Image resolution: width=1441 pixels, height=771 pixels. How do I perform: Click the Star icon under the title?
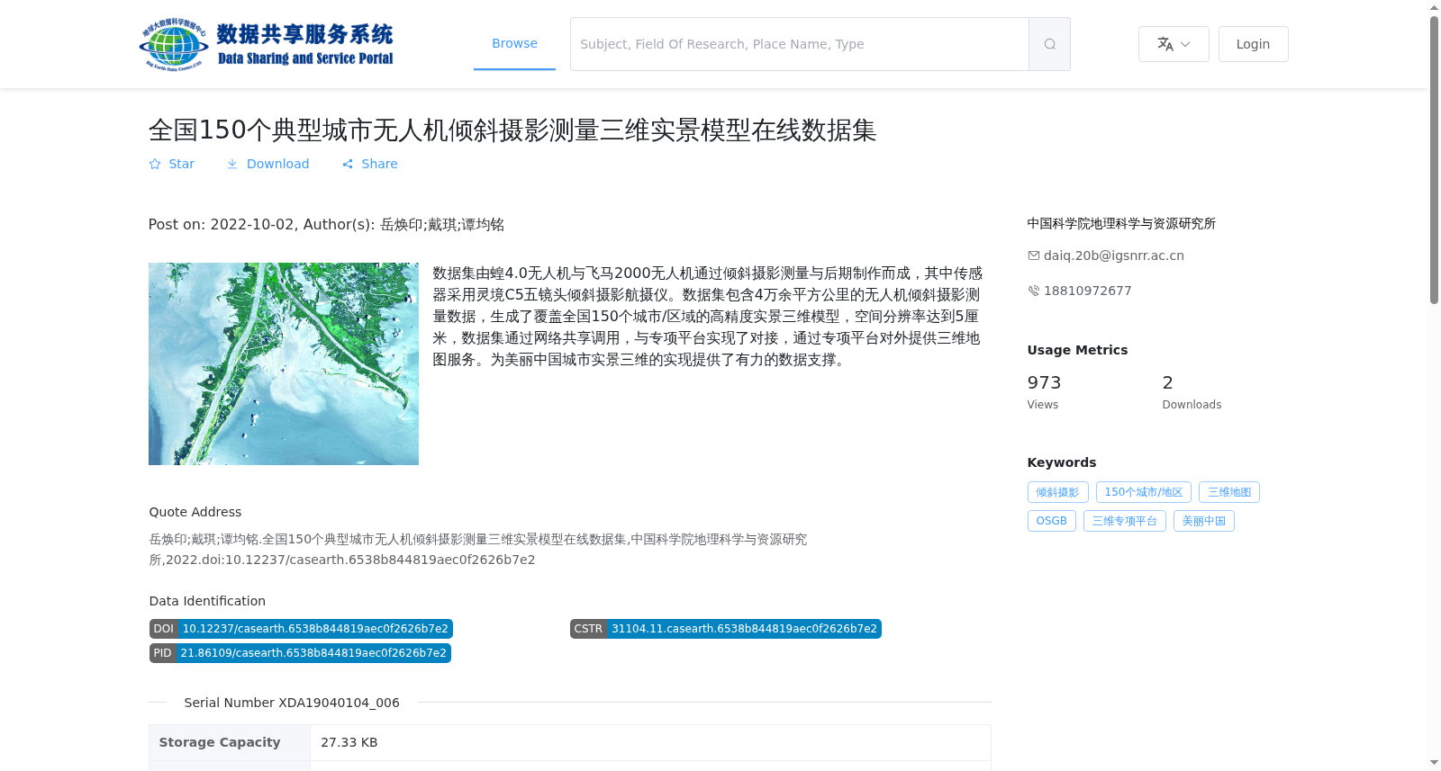(x=155, y=164)
